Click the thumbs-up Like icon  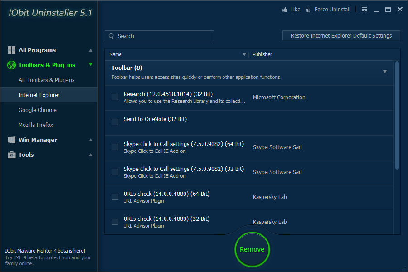(x=284, y=10)
